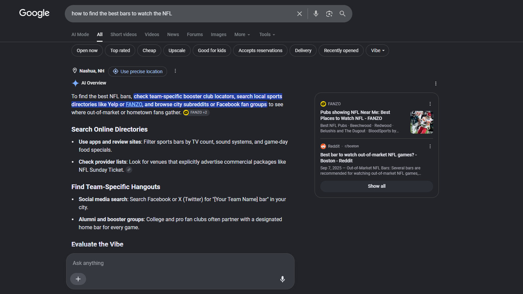Screen dimensions: 523x294
Task: Click the AI Overview sparkle icon
Action: [75, 83]
